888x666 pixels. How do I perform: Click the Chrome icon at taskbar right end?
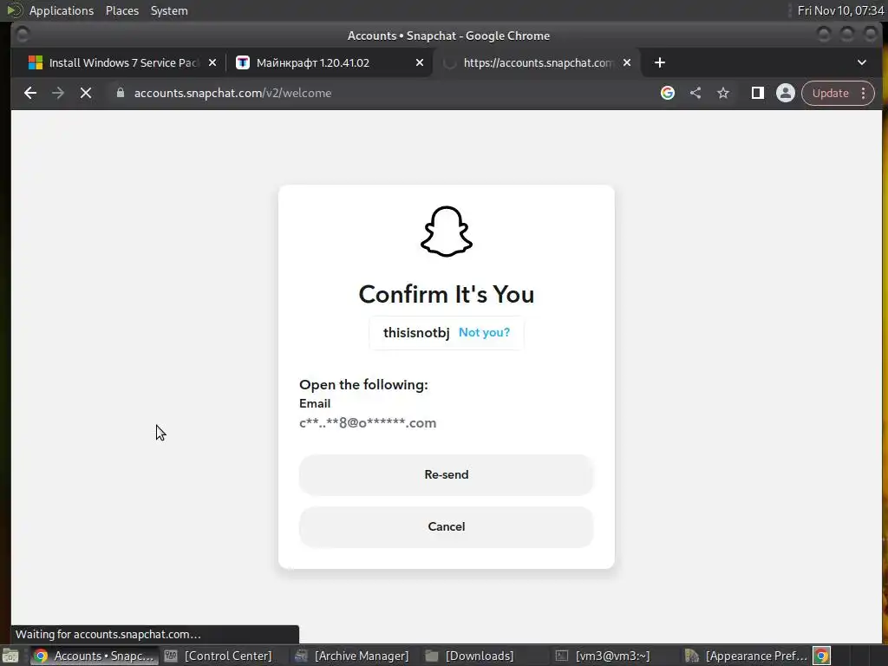point(822,656)
